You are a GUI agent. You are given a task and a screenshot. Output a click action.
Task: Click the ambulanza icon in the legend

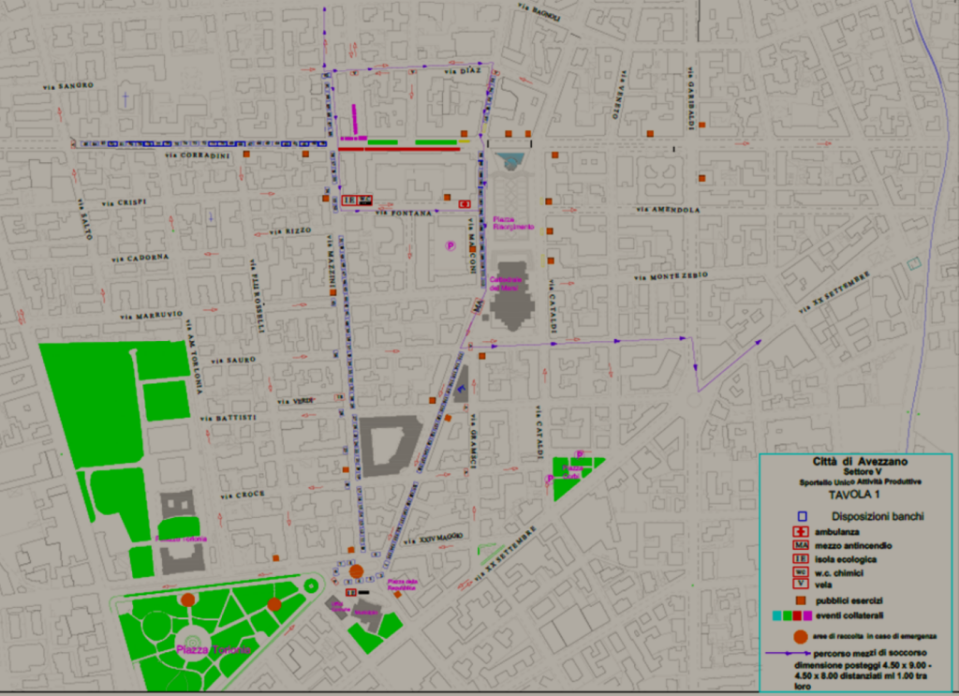coord(801,531)
